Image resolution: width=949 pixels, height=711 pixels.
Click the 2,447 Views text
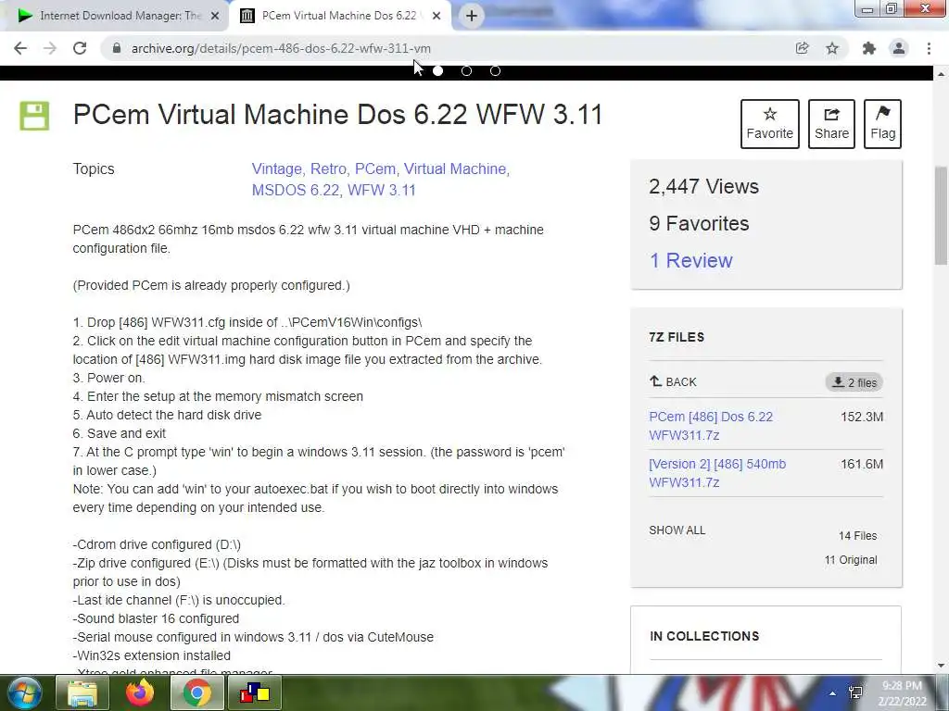coord(704,186)
